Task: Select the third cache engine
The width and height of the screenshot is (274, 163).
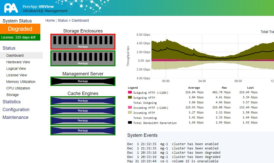Action: click(x=83, y=121)
